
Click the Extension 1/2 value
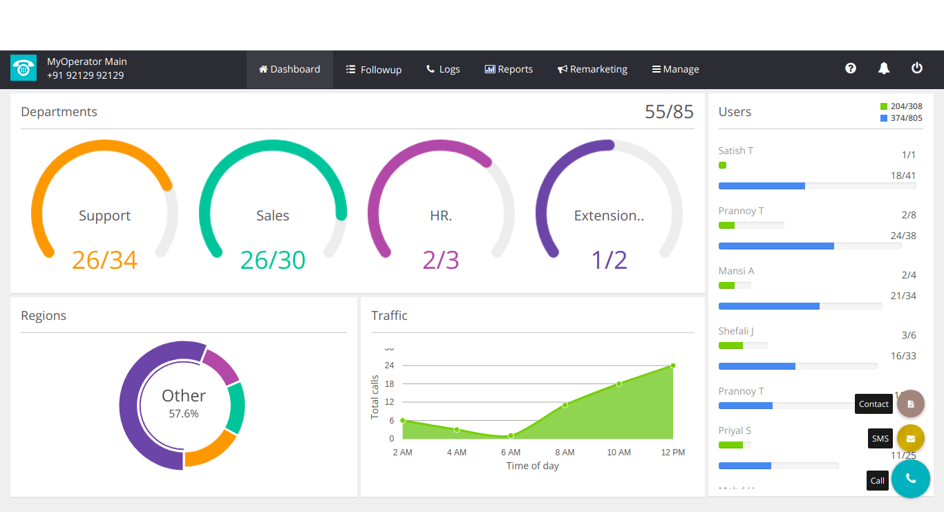609,260
